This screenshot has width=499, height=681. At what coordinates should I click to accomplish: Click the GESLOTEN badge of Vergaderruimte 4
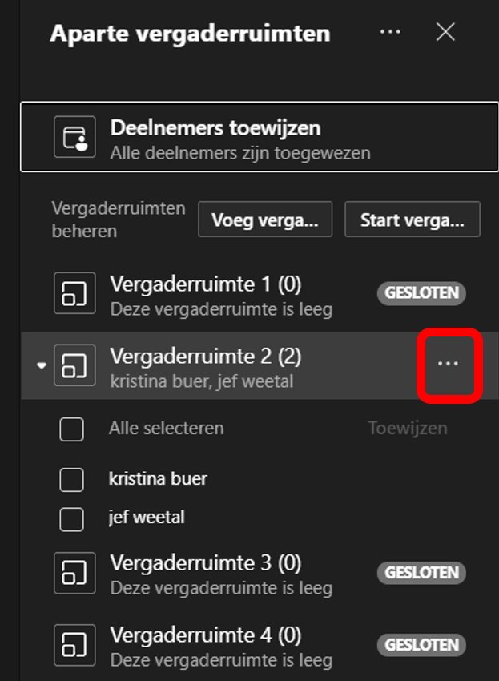pyautogui.click(x=421, y=644)
